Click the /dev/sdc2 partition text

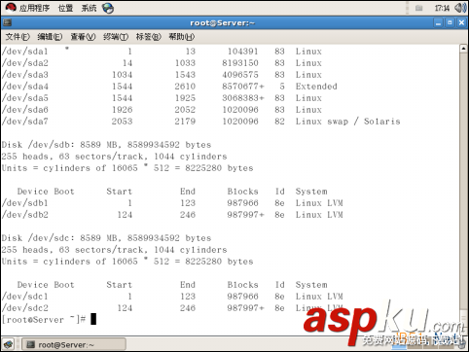pyautogui.click(x=25, y=308)
